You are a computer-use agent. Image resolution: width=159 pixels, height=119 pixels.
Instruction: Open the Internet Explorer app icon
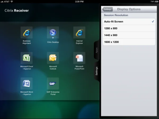coord(79,33)
